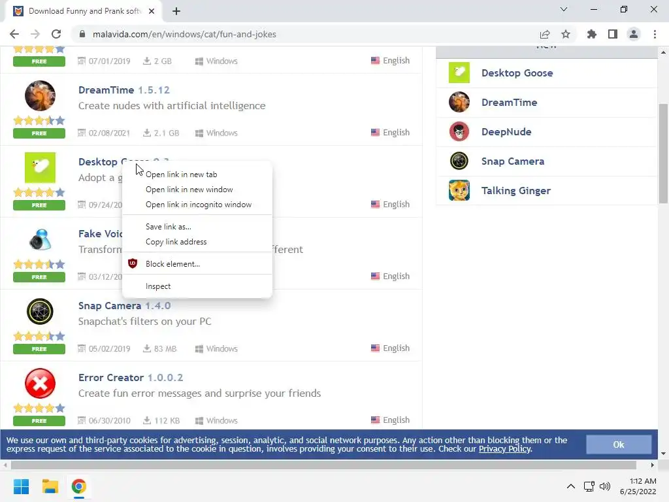Click the vertical page scrollbar thumb
This screenshot has width=669, height=502.
pyautogui.click(x=663, y=153)
